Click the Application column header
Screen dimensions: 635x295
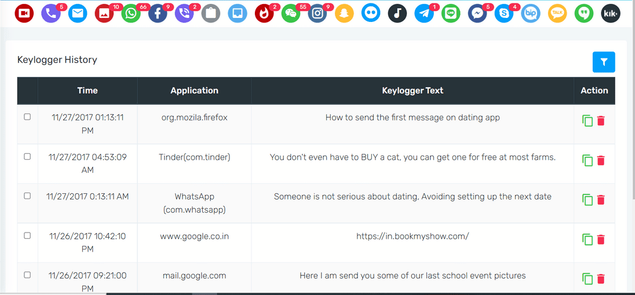coord(195,90)
